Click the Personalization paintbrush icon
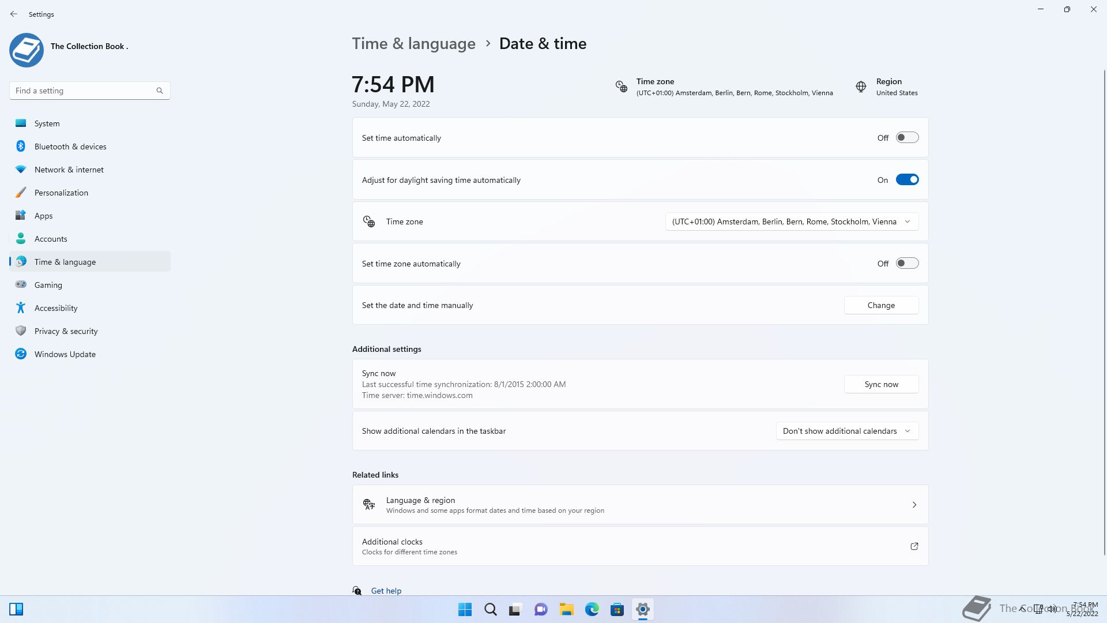Image resolution: width=1107 pixels, height=623 pixels. tap(21, 192)
